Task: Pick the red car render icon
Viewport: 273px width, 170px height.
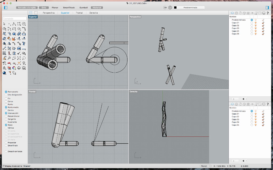Action: pyautogui.click(x=9, y=63)
